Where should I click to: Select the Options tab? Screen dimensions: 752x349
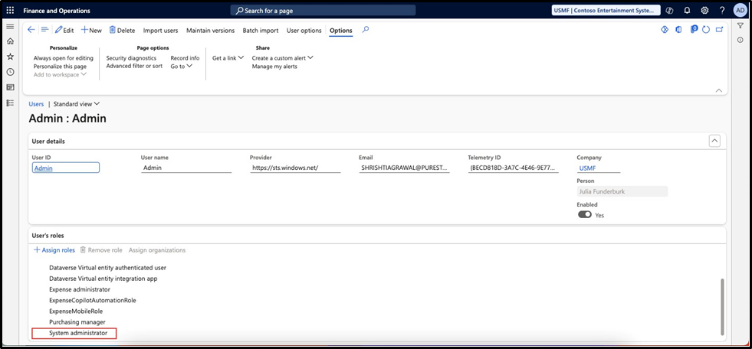tap(341, 30)
